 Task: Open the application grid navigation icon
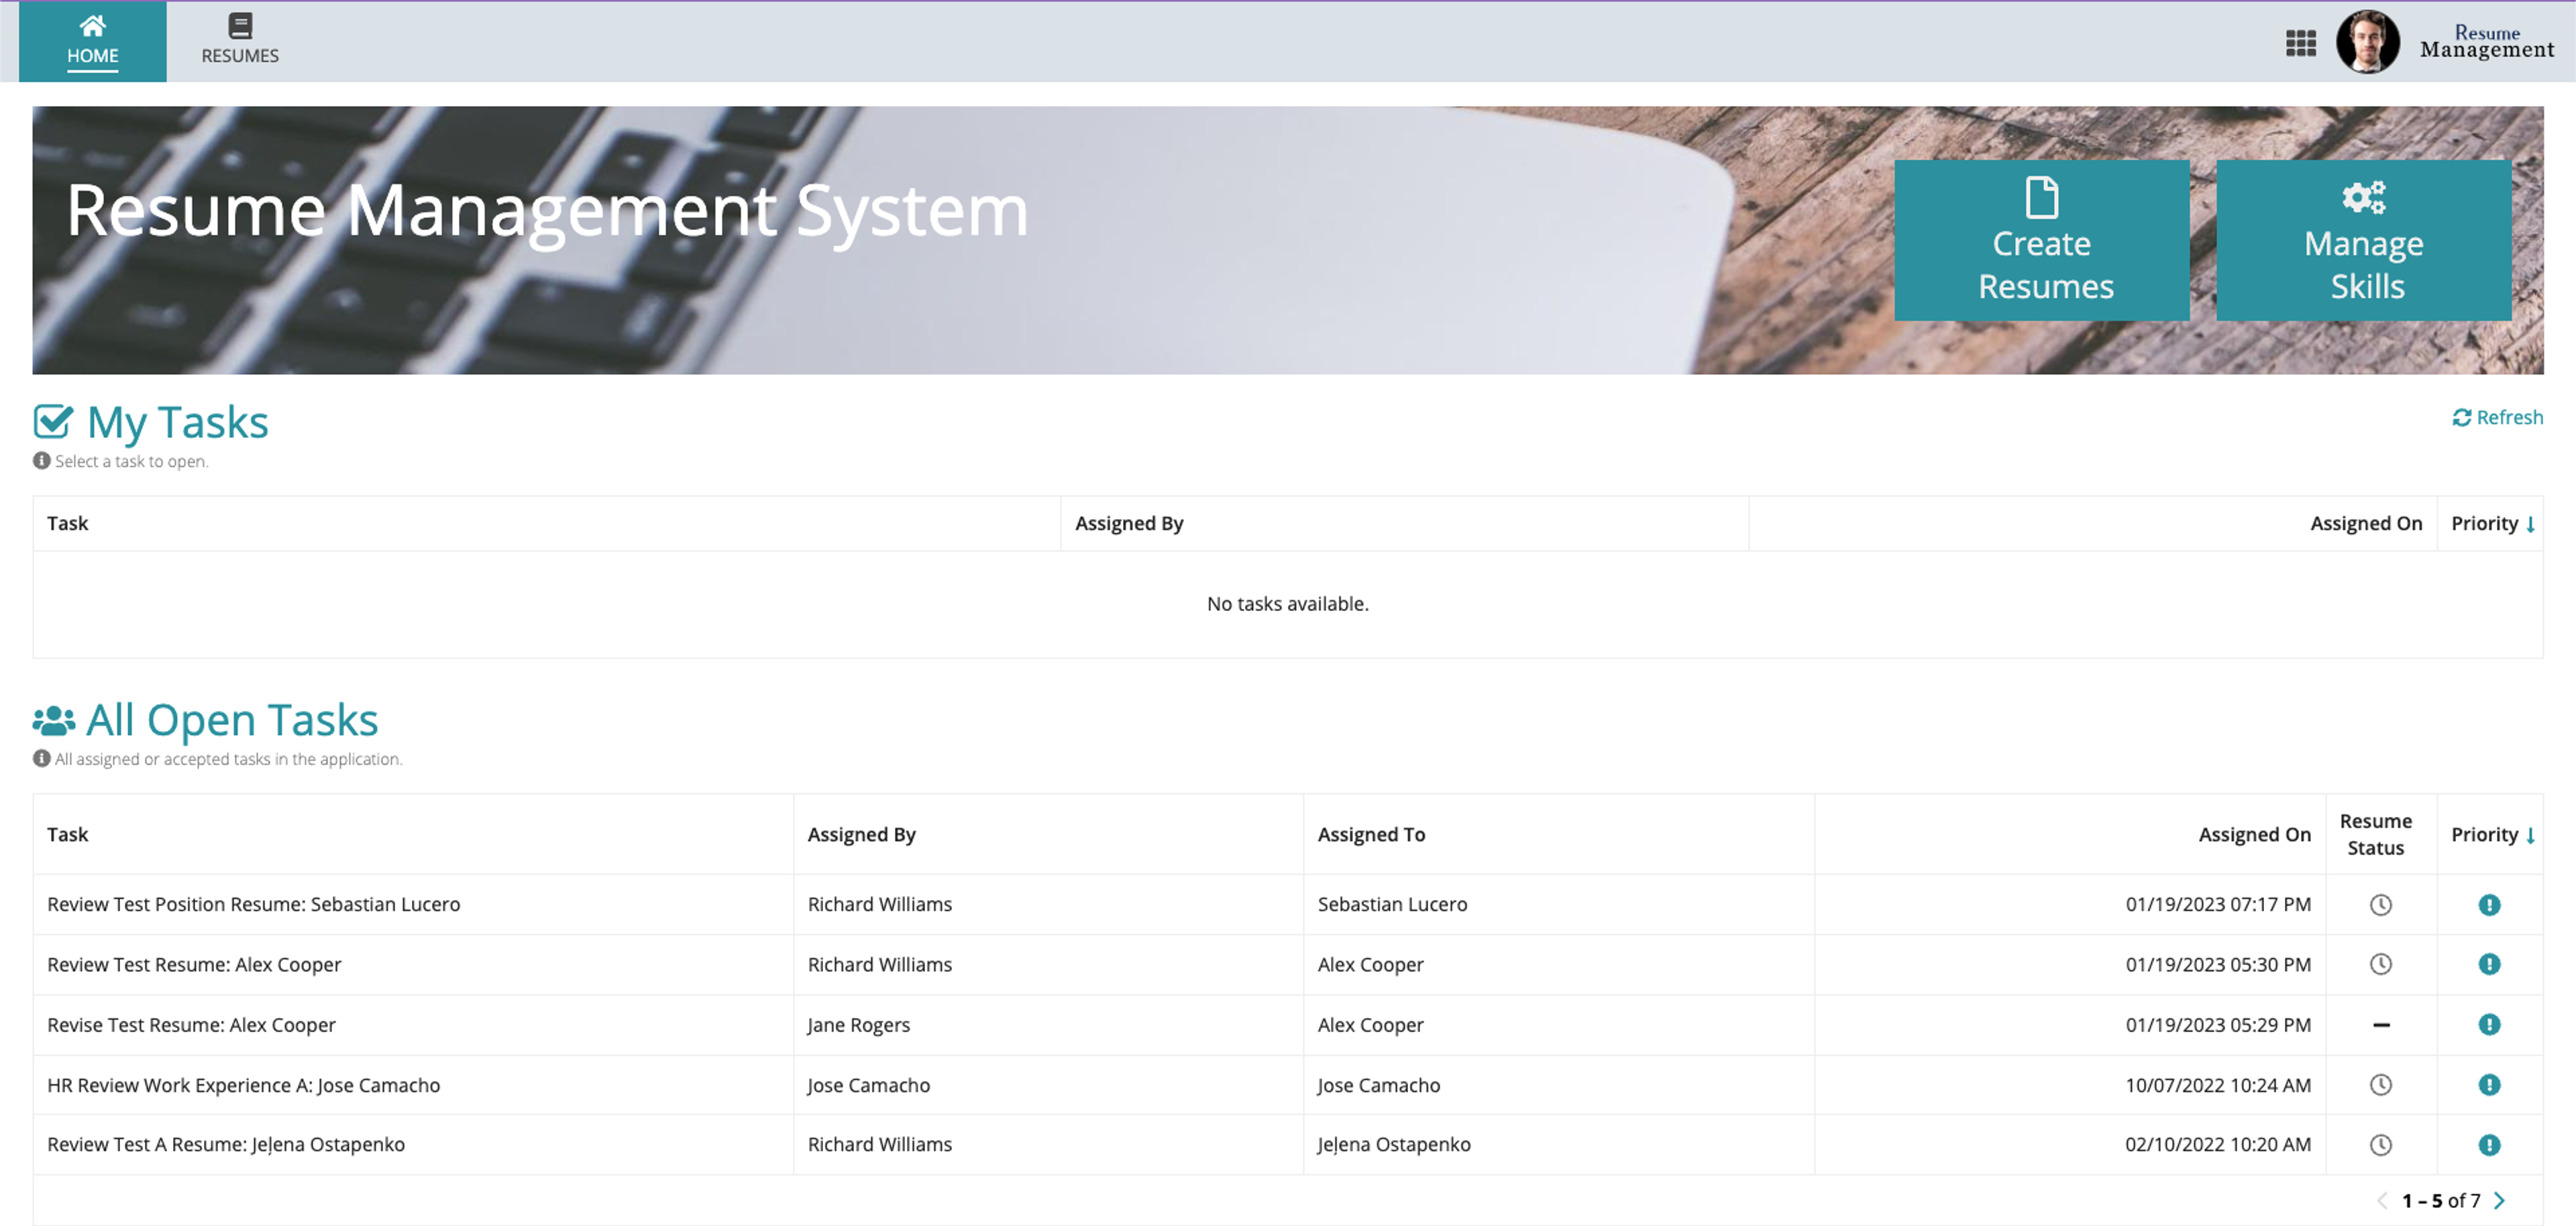(2300, 43)
